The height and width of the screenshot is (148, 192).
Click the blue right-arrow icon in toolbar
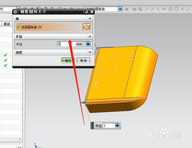(127, 9)
